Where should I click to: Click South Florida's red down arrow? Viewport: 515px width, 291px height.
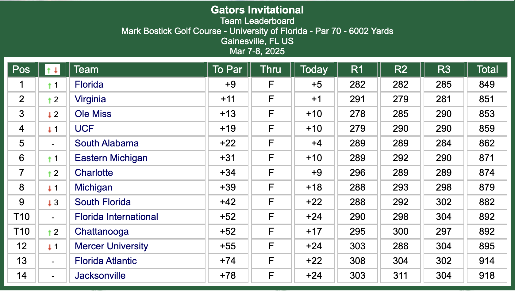[50, 203]
